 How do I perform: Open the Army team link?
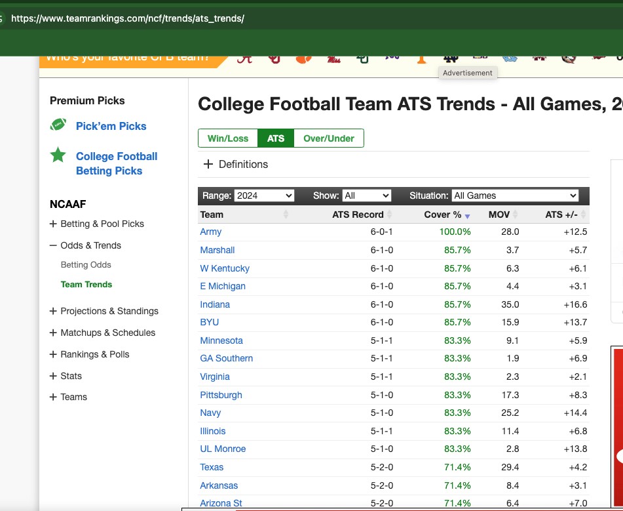[x=210, y=232]
